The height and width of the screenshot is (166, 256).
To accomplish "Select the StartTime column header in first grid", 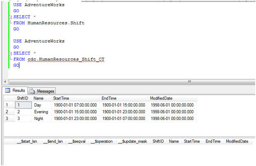I will (x=75, y=98).
